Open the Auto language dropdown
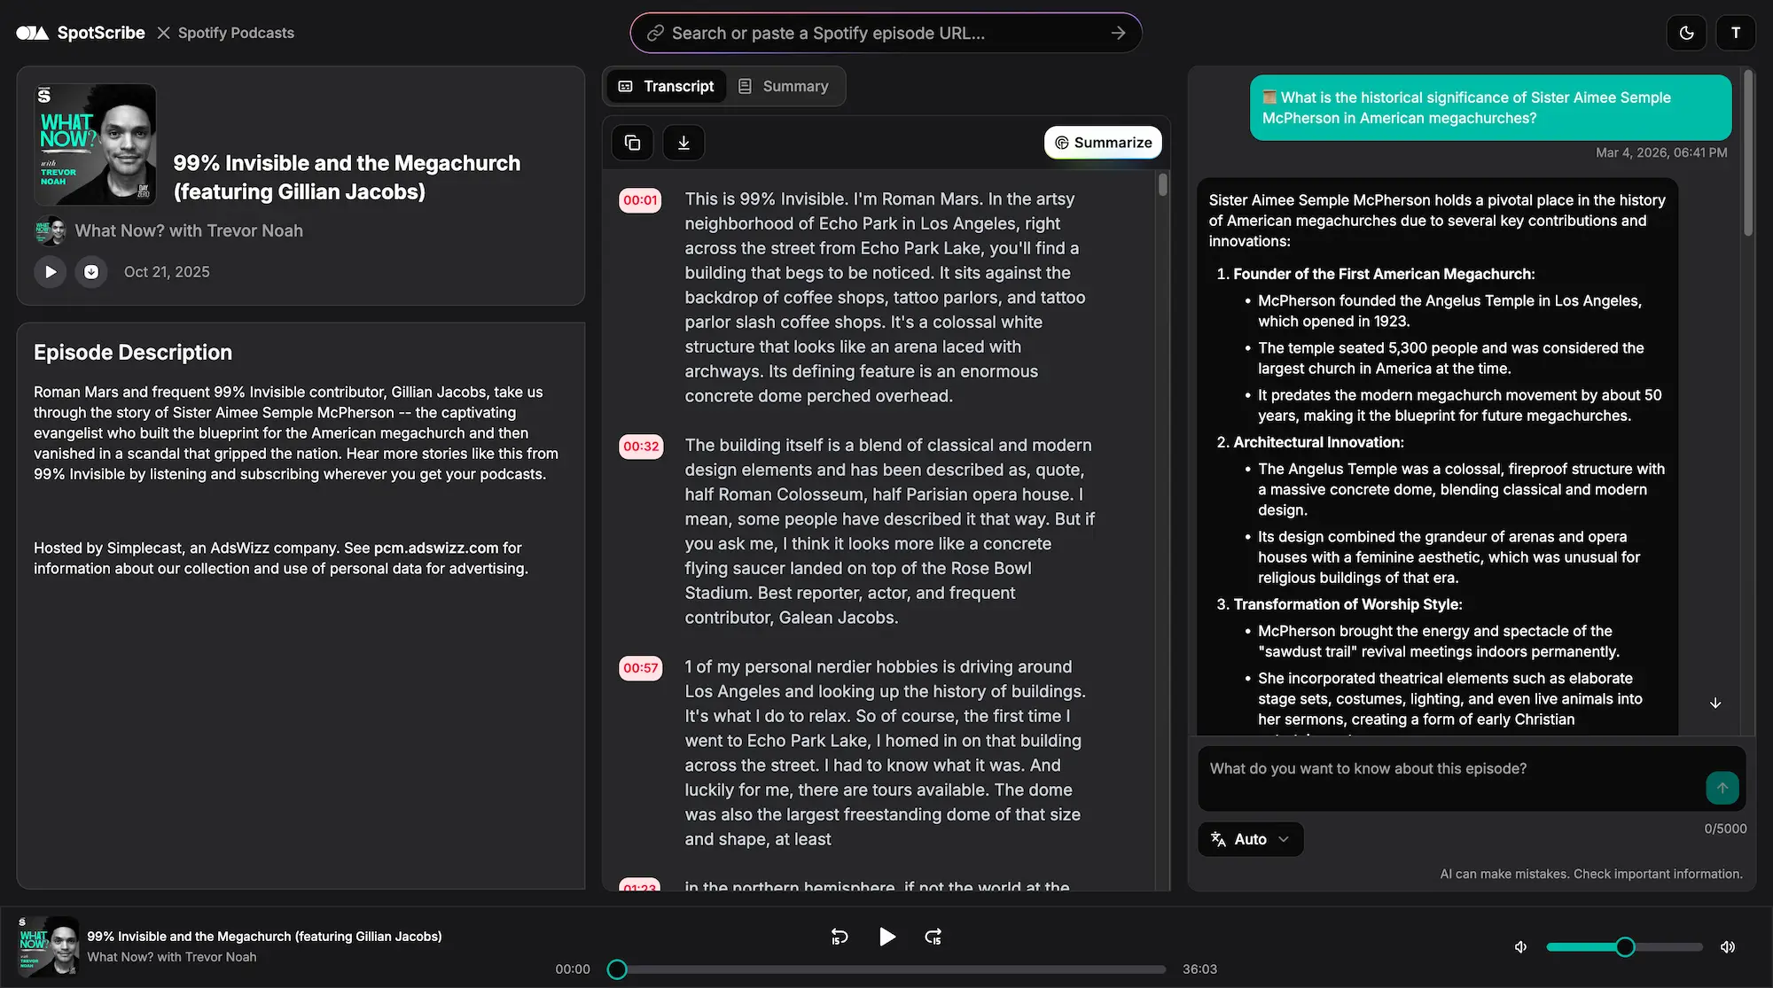 pyautogui.click(x=1249, y=839)
